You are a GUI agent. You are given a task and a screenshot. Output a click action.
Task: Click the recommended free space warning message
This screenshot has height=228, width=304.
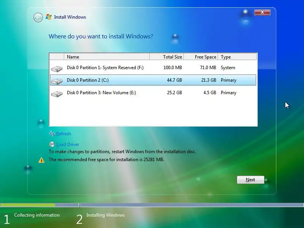pos(106,160)
